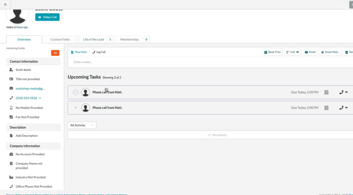Open the Life of the Lead tab

(93, 39)
